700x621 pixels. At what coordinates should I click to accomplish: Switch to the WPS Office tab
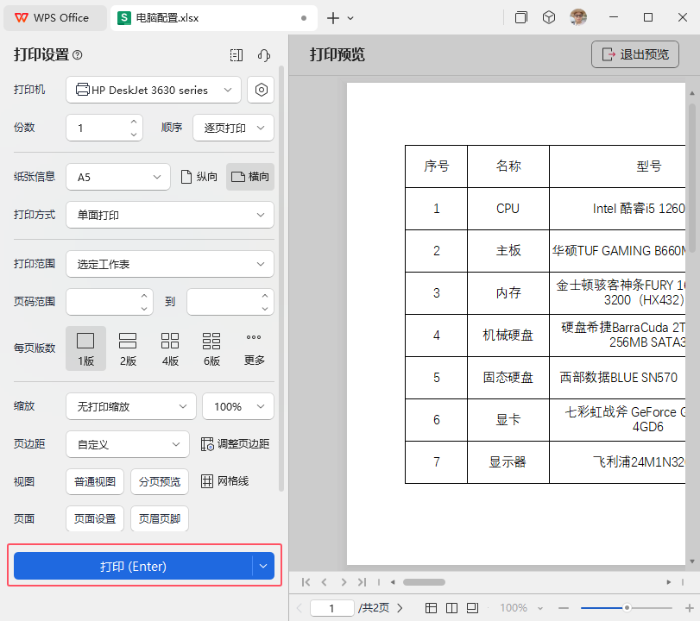point(55,18)
